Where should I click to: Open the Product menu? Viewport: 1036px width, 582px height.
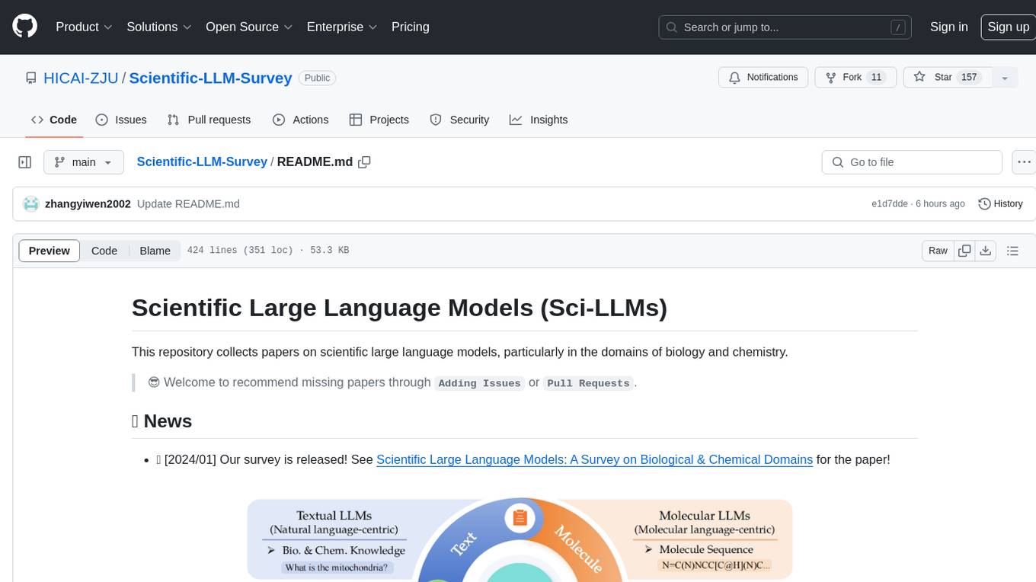84,27
